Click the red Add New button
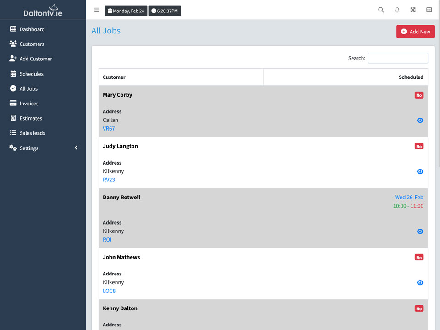 tap(416, 32)
